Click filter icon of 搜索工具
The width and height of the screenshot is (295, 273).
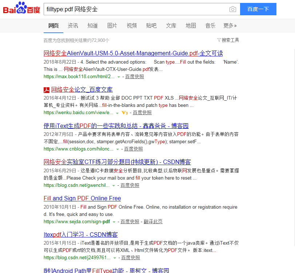click(x=219, y=40)
